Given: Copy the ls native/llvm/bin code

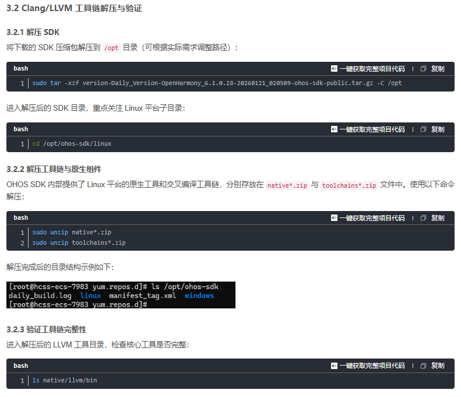Looking at the screenshot, I should point(438,366).
